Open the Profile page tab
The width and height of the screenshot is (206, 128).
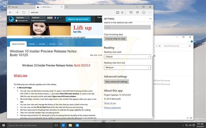click(x=52, y=44)
